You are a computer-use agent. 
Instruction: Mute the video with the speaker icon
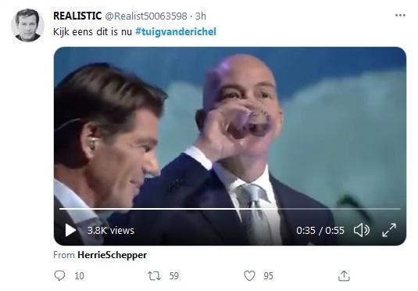(x=362, y=230)
